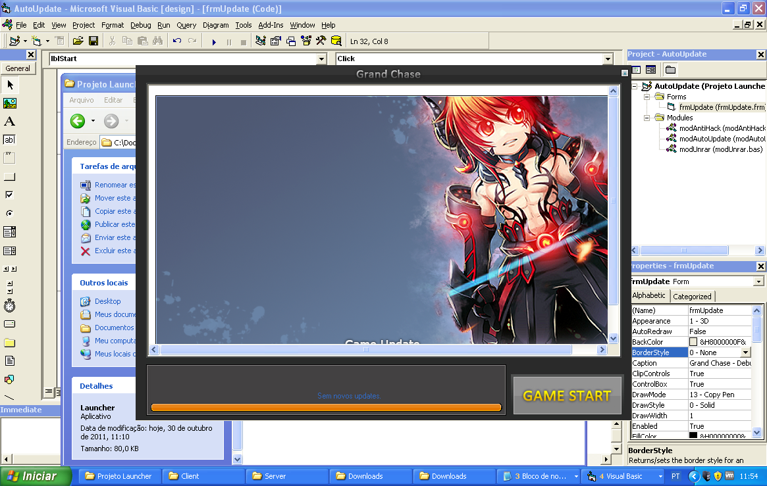Switch to the Categorized properties tab
Image resolution: width=767 pixels, height=486 pixels.
692,297
